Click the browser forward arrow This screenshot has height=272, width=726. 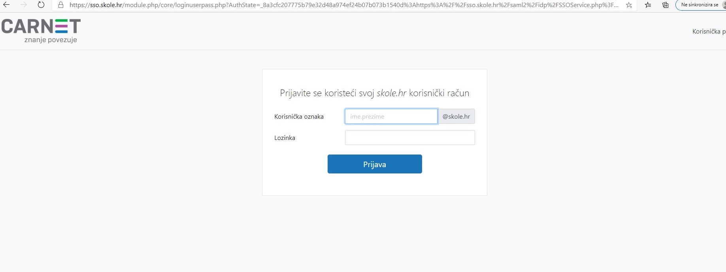(24, 5)
